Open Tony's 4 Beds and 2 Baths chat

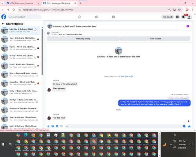[20, 39]
